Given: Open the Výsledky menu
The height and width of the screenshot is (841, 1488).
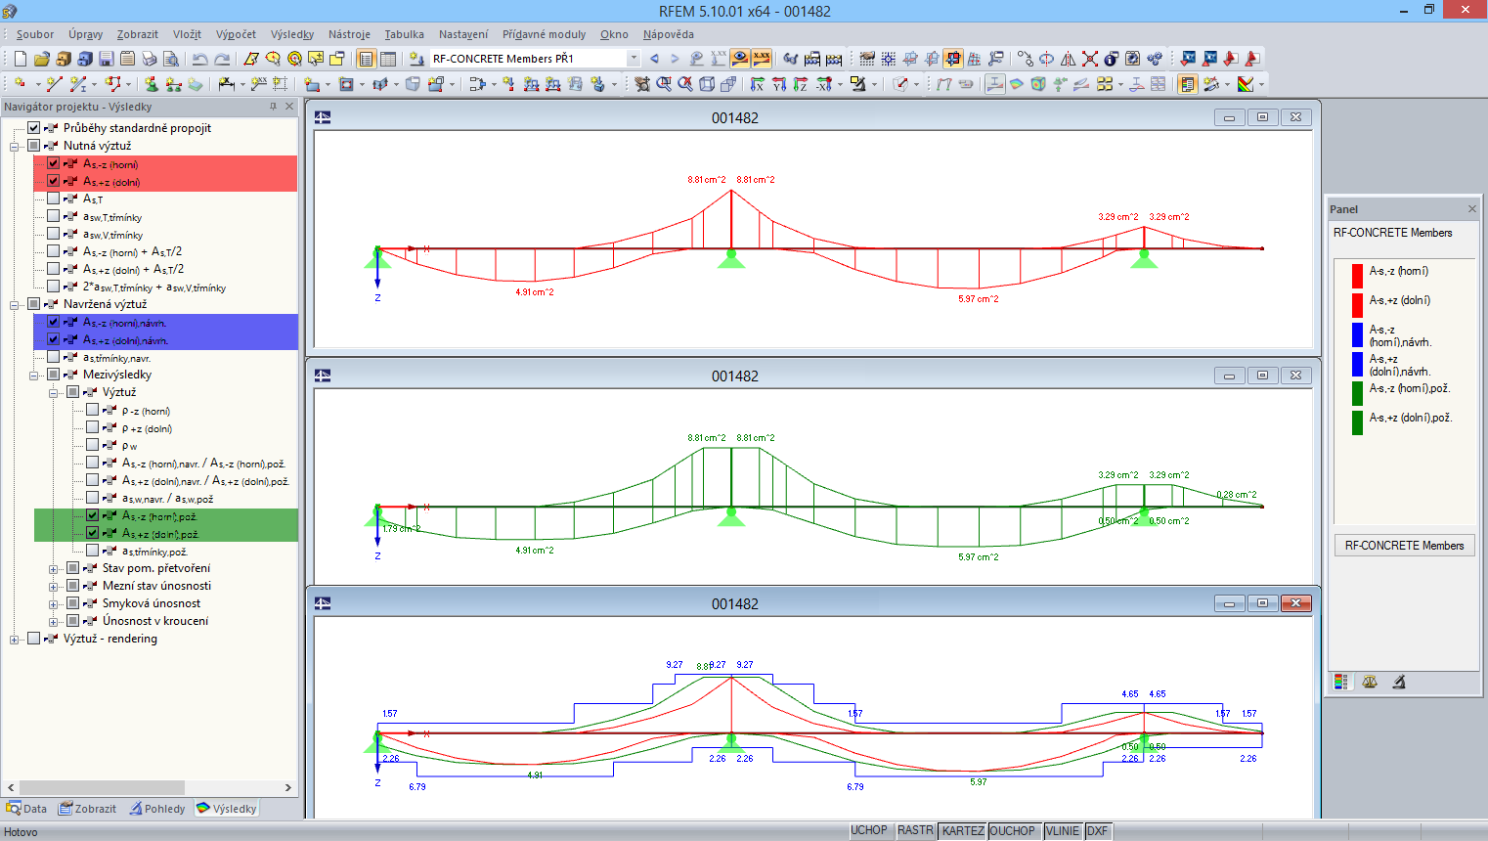Looking at the screenshot, I should pyautogui.click(x=293, y=34).
